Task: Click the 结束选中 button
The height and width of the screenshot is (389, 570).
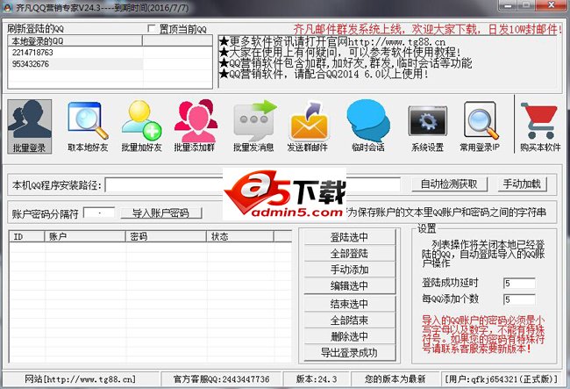Action: [x=349, y=304]
